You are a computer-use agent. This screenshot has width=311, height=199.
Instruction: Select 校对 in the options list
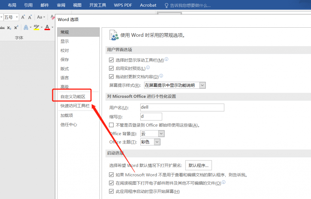[78, 50]
